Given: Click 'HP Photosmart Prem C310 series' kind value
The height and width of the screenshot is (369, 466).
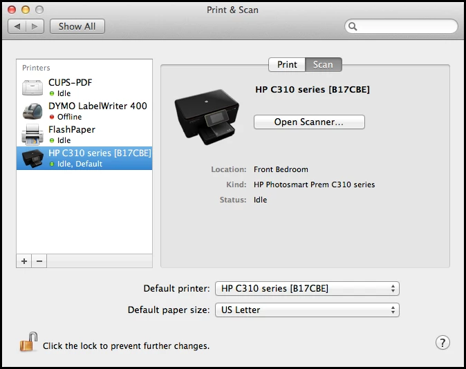Looking at the screenshot, I should tap(314, 184).
